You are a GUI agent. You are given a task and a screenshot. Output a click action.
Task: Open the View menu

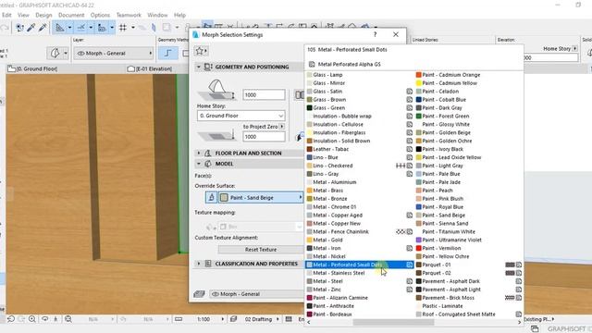pyautogui.click(x=23, y=15)
